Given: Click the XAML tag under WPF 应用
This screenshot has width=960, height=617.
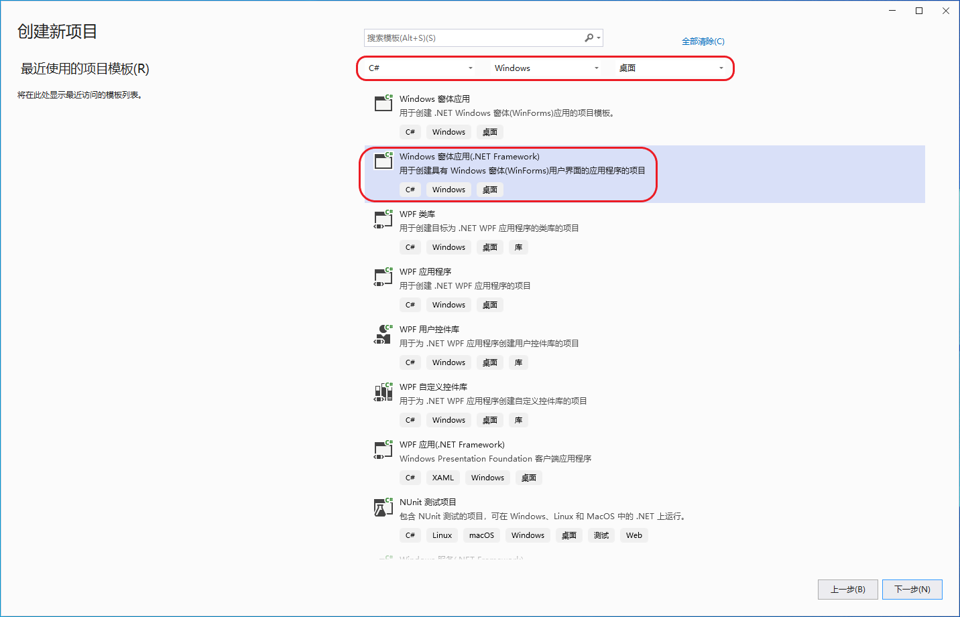Looking at the screenshot, I should pos(443,478).
